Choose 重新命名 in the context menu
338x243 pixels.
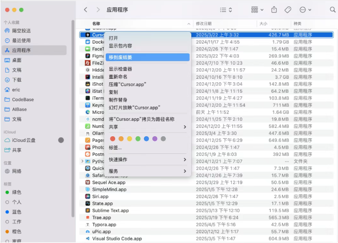coord(148,77)
